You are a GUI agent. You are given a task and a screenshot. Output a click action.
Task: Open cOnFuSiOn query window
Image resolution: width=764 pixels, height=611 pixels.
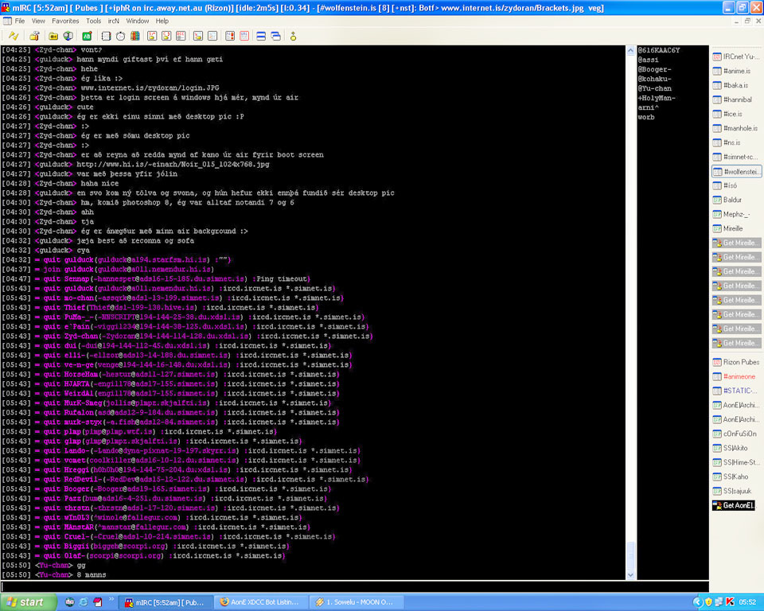pyautogui.click(x=736, y=434)
